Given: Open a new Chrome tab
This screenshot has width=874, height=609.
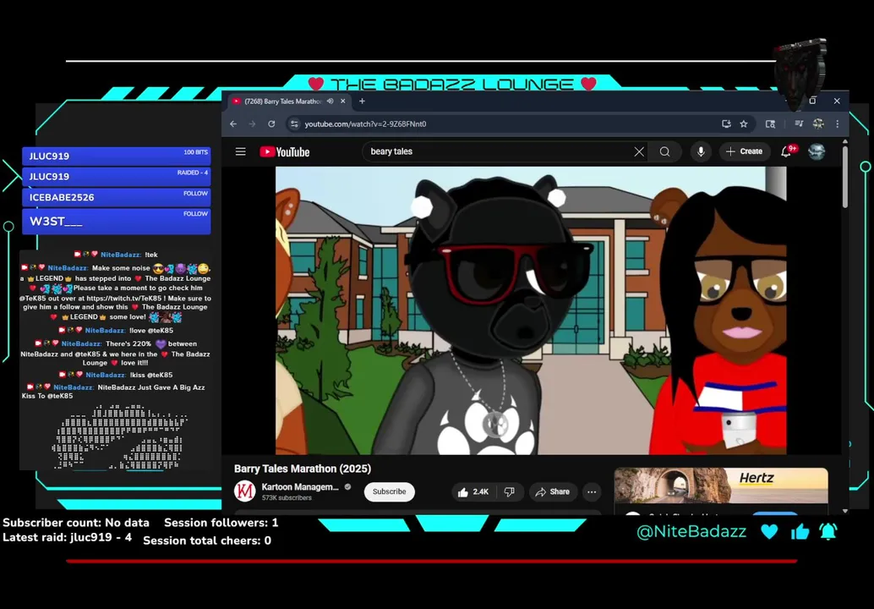Looking at the screenshot, I should tap(362, 101).
